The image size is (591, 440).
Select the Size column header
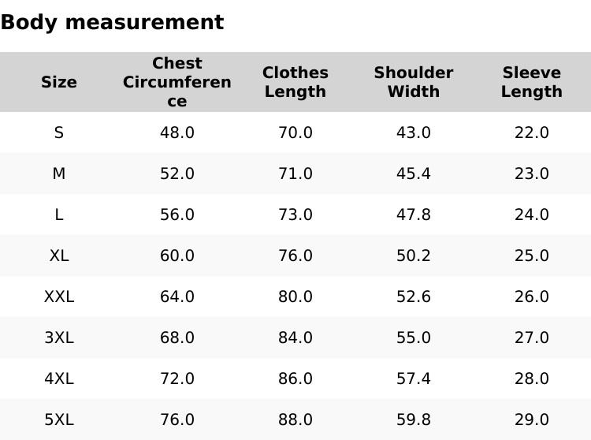59,82
